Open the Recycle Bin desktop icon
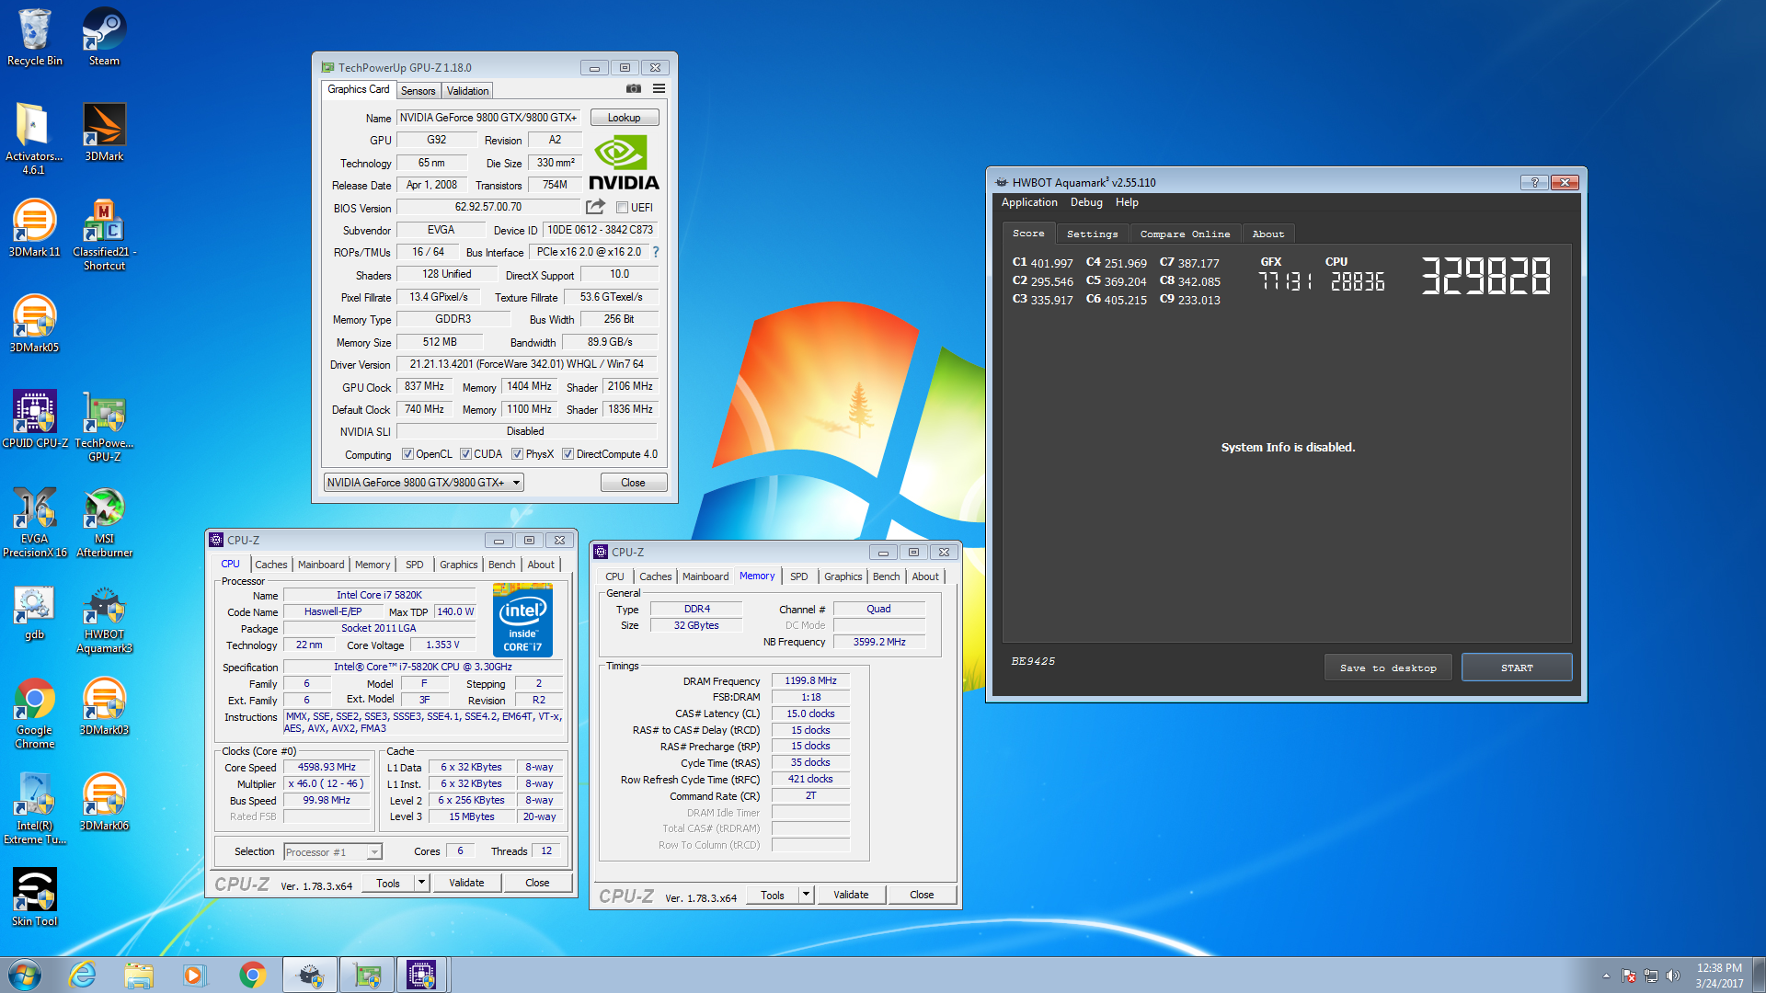The image size is (1766, 993). pos(35,37)
